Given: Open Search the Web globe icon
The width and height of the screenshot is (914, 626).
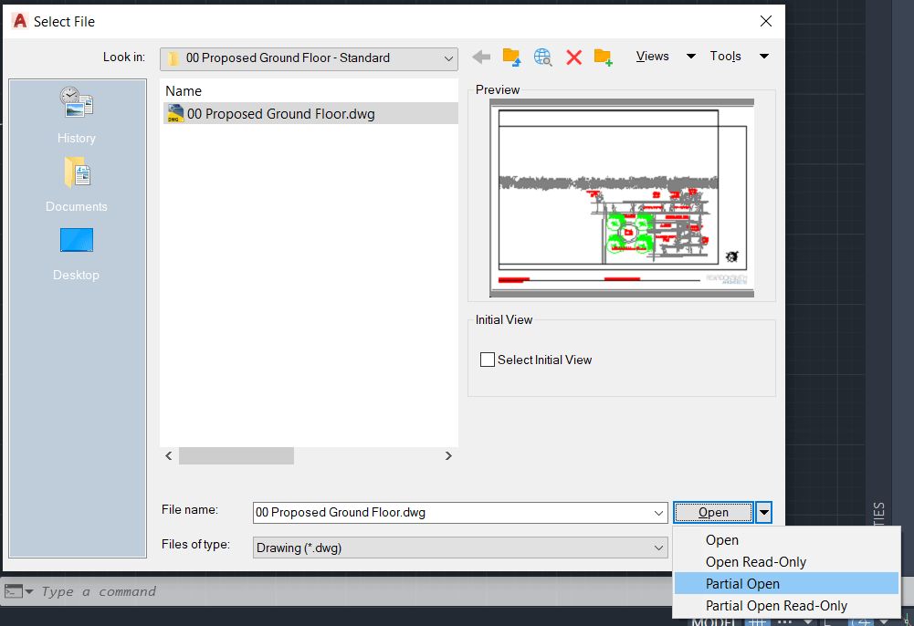Looking at the screenshot, I should pos(542,57).
